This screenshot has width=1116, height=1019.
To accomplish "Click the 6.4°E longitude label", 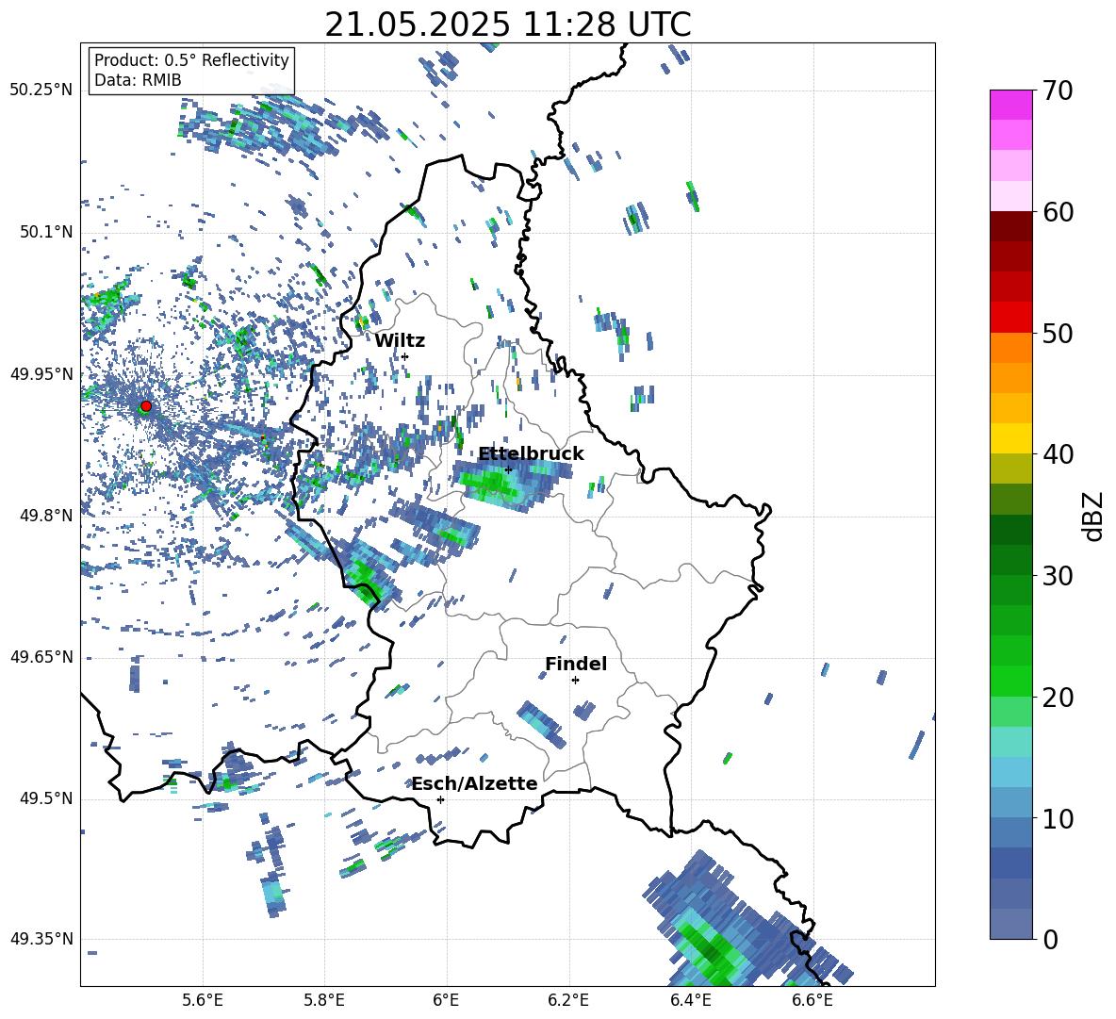I will (691, 1000).
